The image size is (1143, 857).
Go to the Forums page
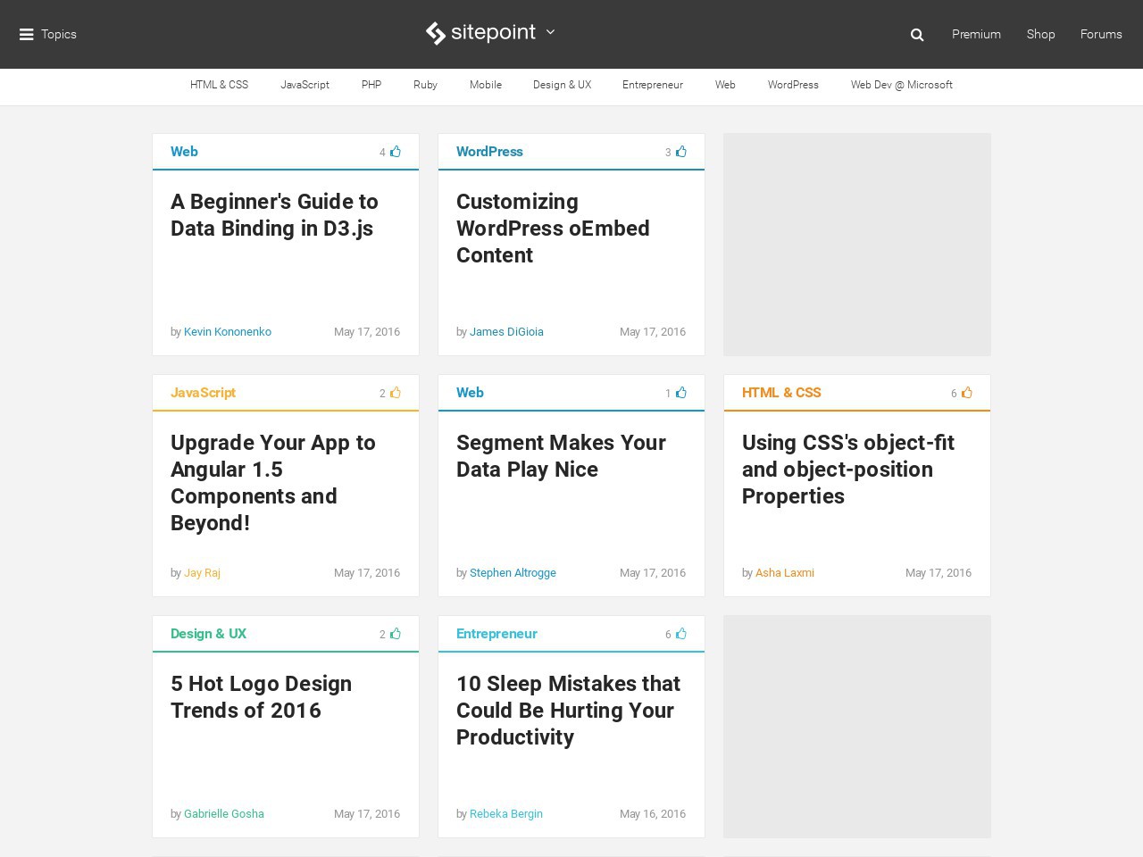1100,34
